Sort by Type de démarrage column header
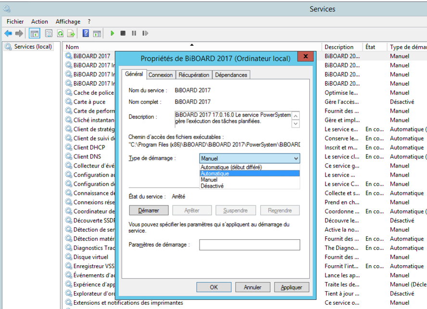The height and width of the screenshot is (309, 427). [407, 47]
